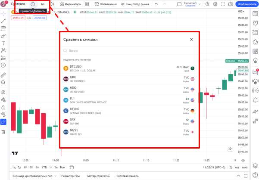Open timezone 11:32:31 (UTC+3) menu

(214, 167)
